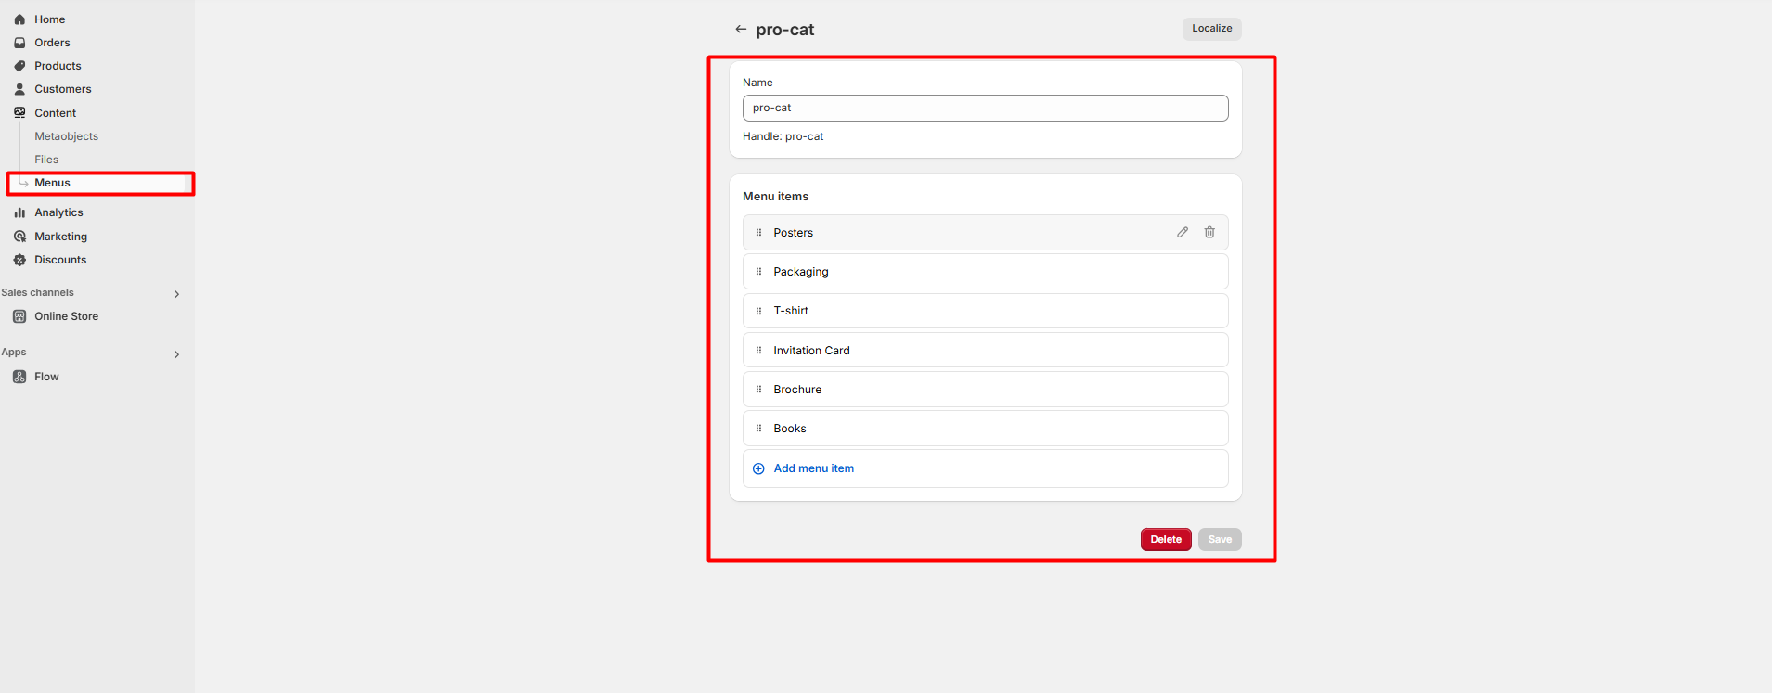Click the drag handle icon beside Books

pyautogui.click(x=758, y=429)
